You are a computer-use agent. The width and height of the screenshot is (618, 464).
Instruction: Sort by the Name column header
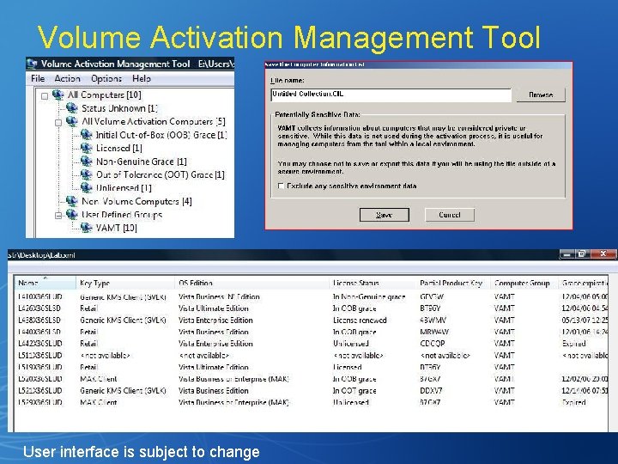click(45, 283)
